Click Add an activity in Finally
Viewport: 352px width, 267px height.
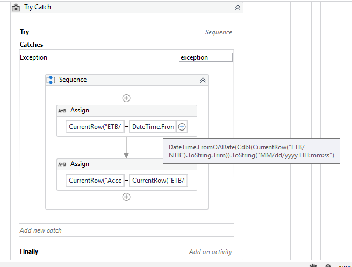tap(210, 252)
